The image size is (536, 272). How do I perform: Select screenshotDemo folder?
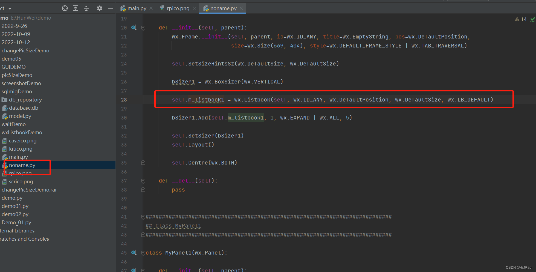click(21, 83)
